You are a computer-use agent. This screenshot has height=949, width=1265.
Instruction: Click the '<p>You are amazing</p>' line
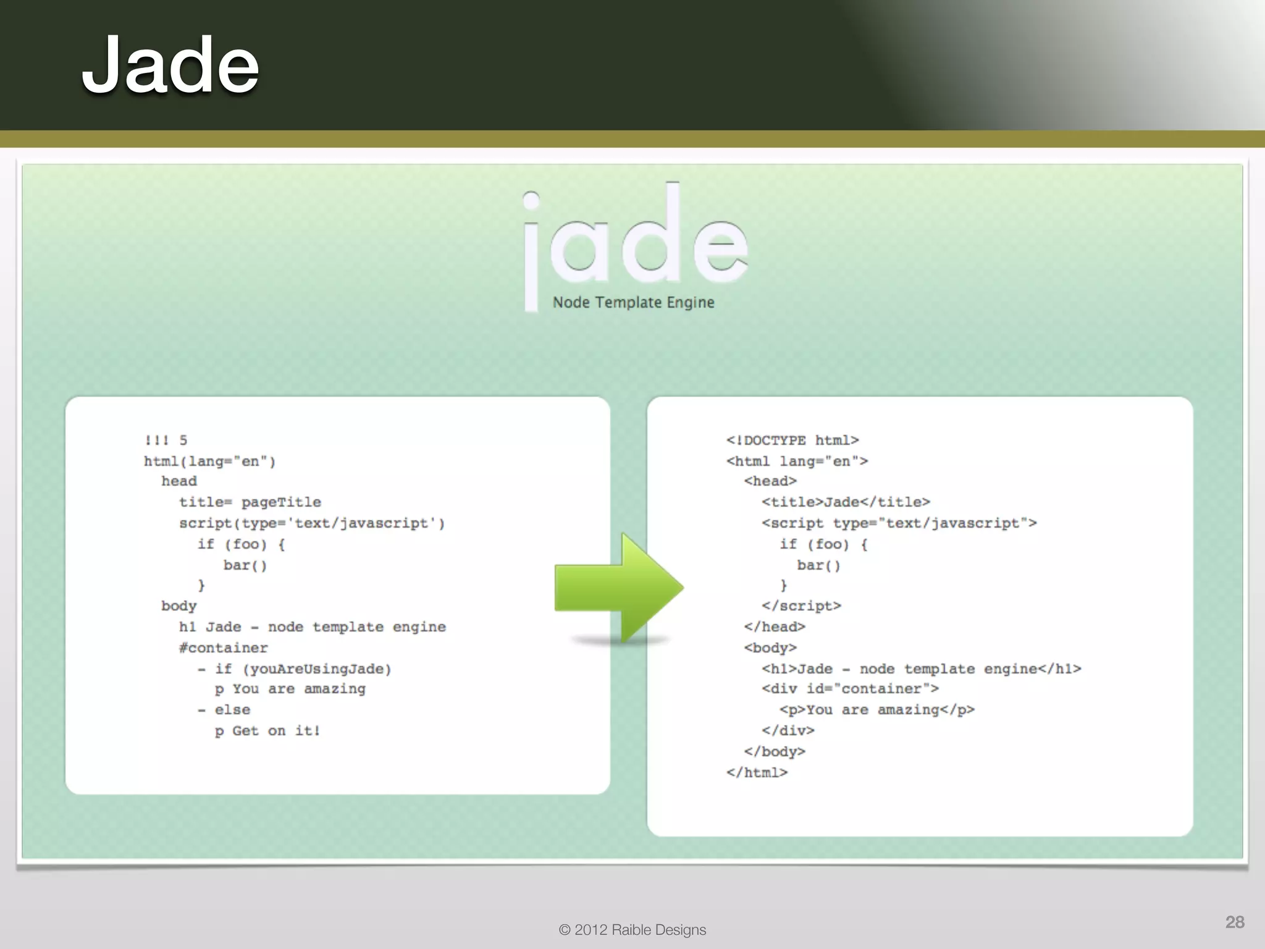coord(877,710)
